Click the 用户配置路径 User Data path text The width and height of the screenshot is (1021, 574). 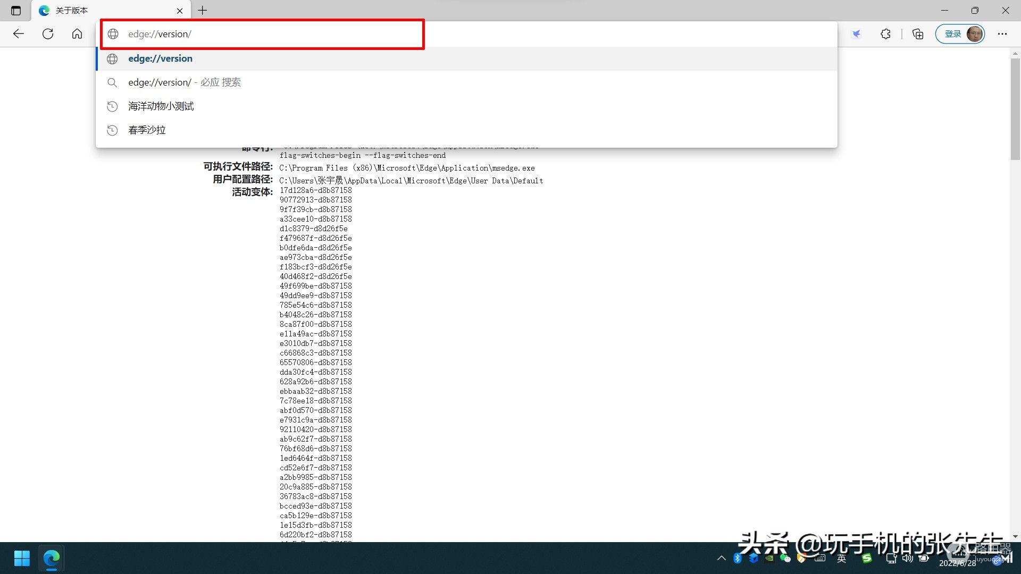click(411, 181)
